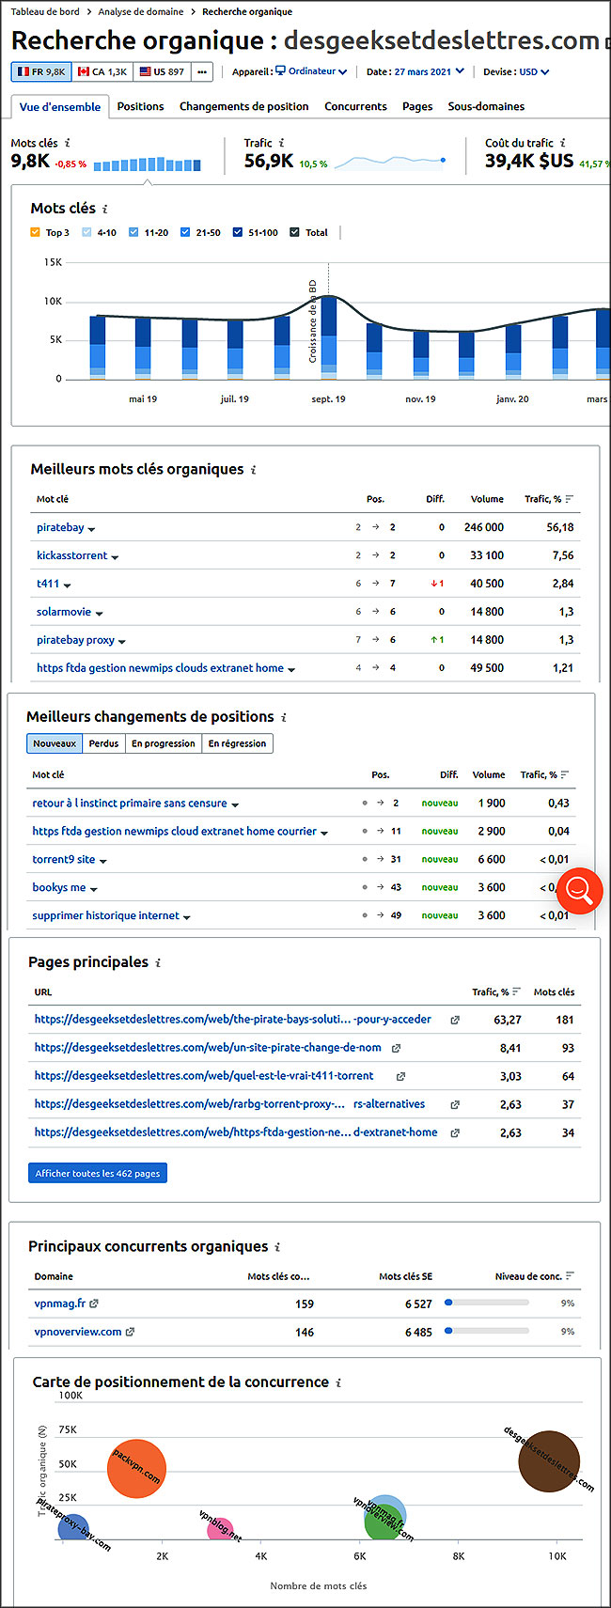Open external link icon next to vpnoverview.com

[x=130, y=1332]
